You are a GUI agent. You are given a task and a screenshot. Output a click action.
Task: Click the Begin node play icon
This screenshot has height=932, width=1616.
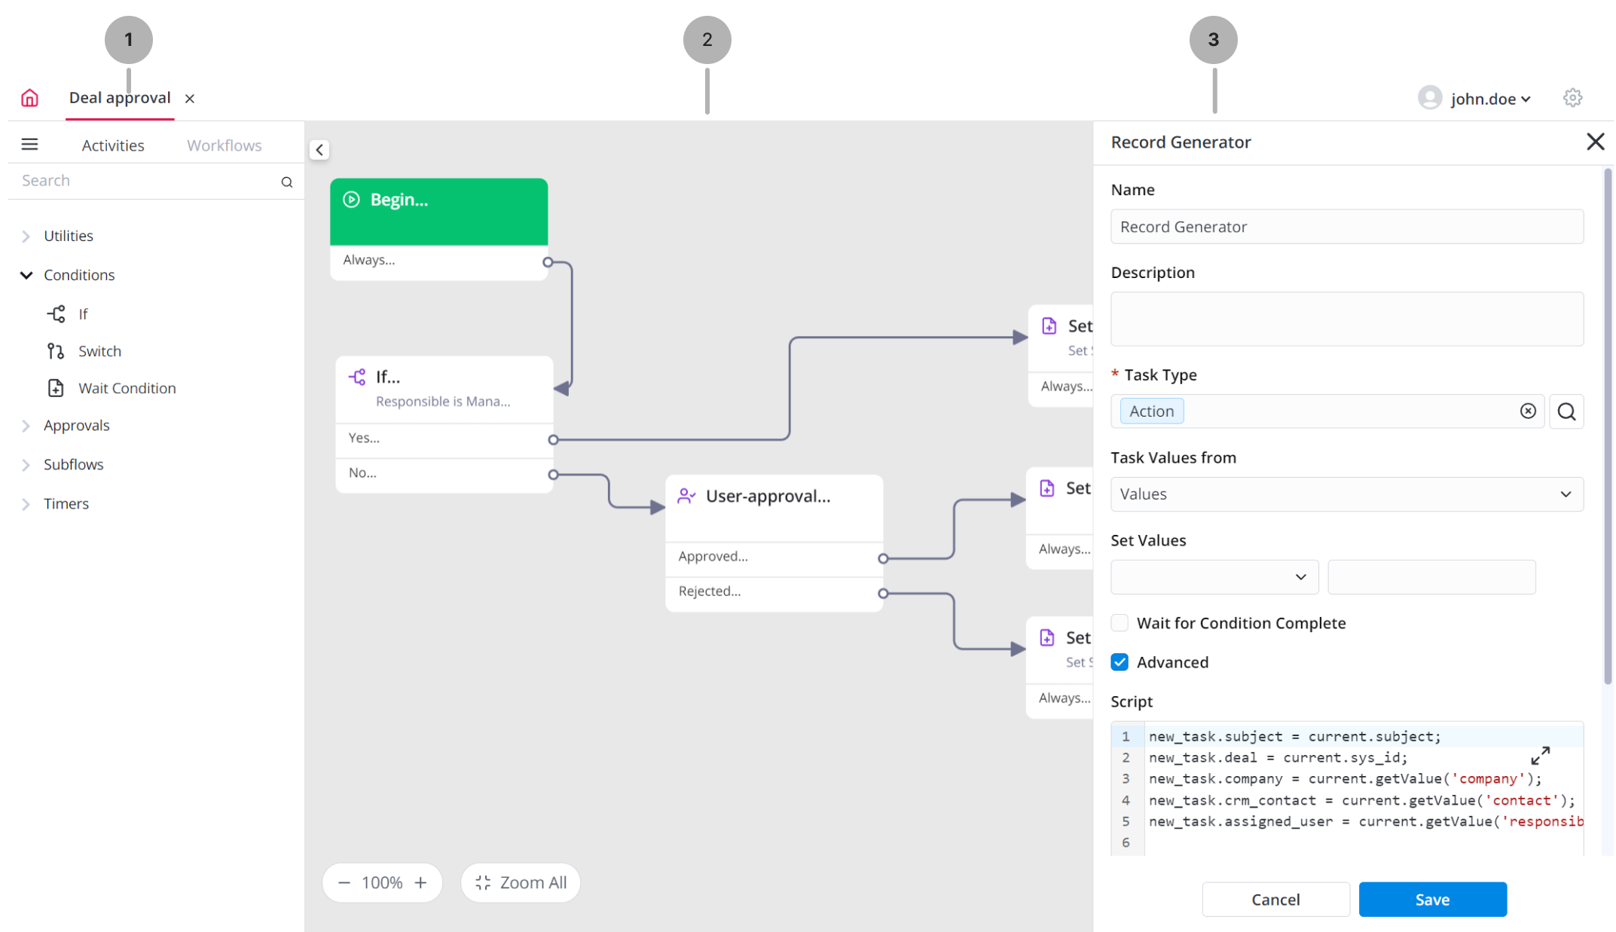click(x=351, y=200)
